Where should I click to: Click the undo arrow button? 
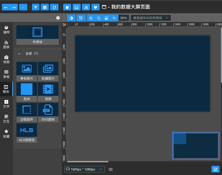(x=6, y=7)
